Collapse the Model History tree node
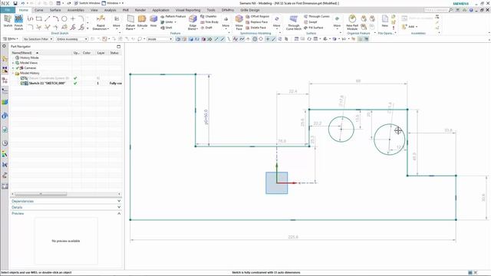This screenshot has width=491, height=276. point(13,74)
